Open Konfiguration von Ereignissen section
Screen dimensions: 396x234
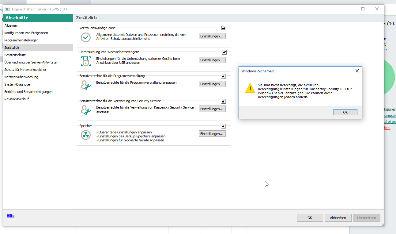pyautogui.click(x=38, y=33)
